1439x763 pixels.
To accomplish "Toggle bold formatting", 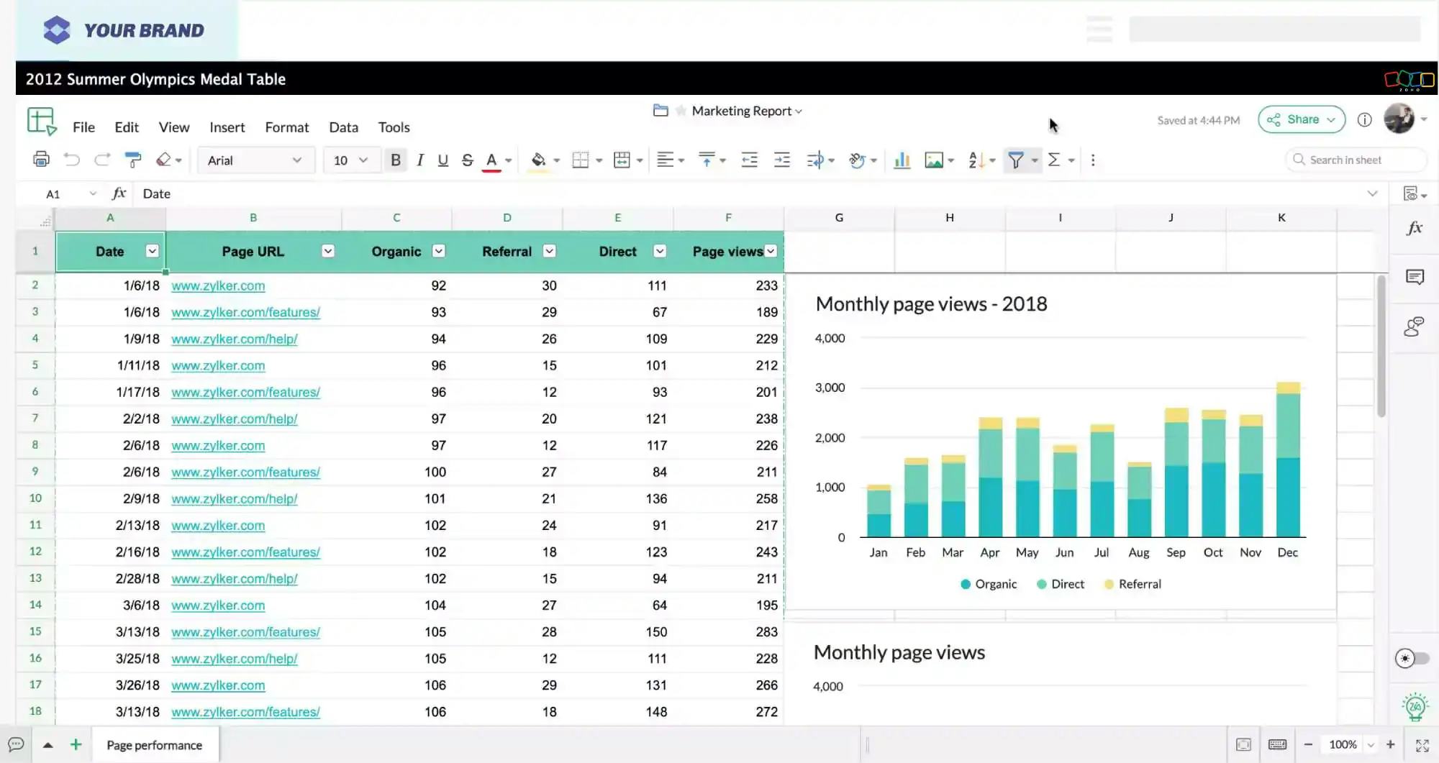I will coord(396,160).
